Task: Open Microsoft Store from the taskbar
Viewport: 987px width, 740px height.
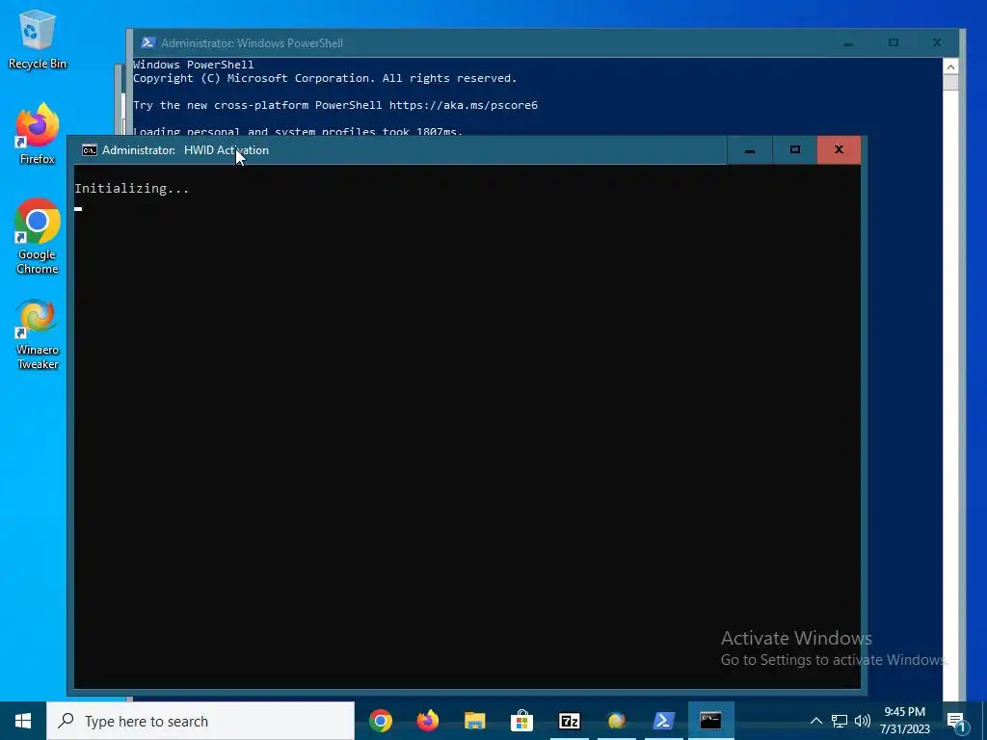Action: [x=521, y=721]
